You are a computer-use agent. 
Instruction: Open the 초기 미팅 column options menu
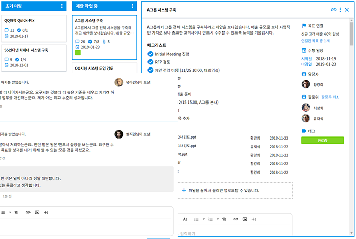[x=62, y=6]
